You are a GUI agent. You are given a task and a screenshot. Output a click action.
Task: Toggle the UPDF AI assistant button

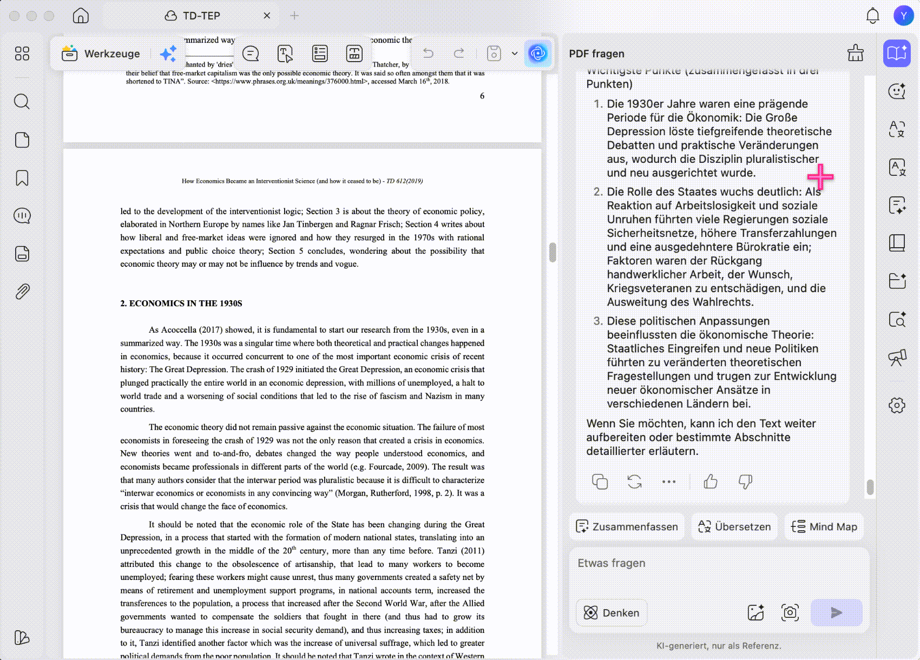[x=538, y=53]
